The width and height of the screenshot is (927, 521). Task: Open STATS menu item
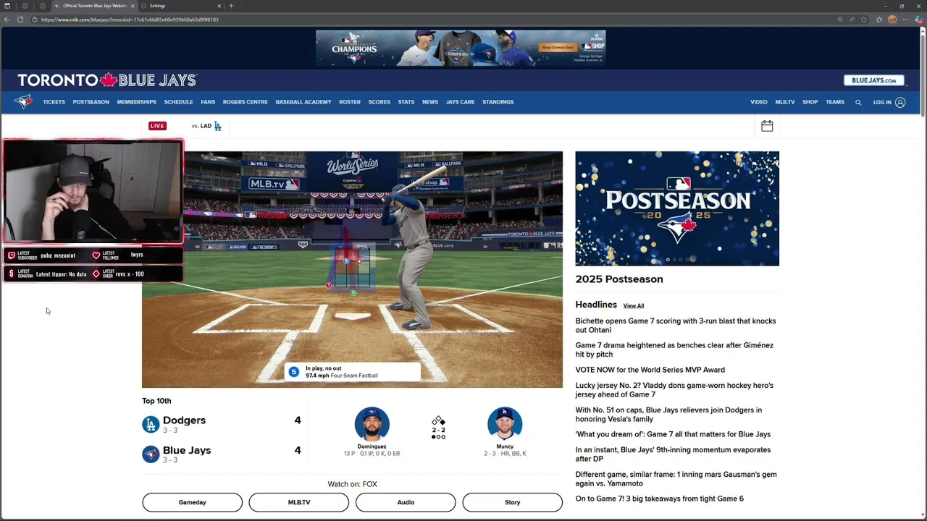tap(406, 102)
